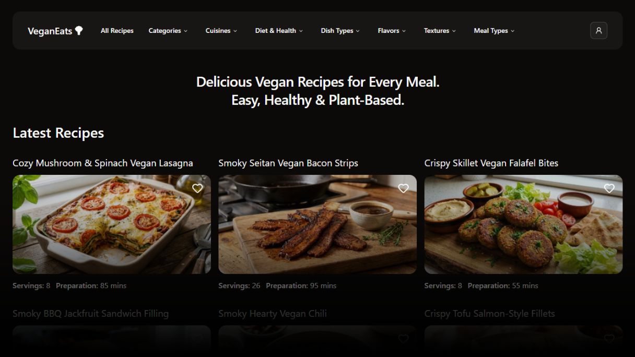The height and width of the screenshot is (357, 635).
Task: Open Smoky Seitan Vegan Bacon Strips title link
Action: pyautogui.click(x=288, y=163)
